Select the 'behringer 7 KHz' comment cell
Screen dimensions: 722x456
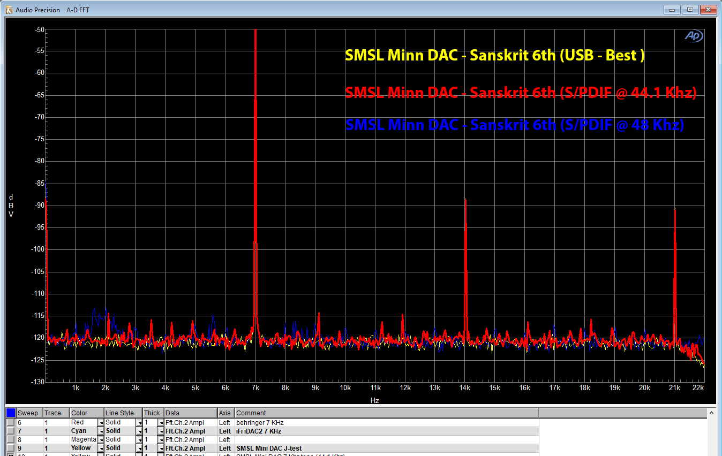tap(387, 422)
